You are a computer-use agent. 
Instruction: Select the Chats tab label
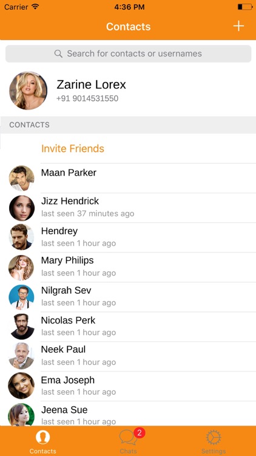pyautogui.click(x=128, y=451)
